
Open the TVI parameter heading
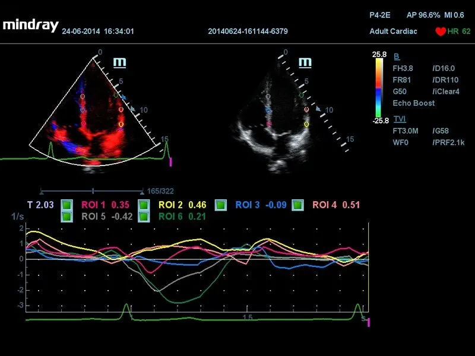(400, 119)
